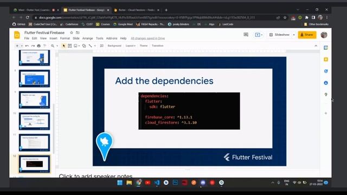Select the line tool
Screen dimensions: 347x195
(x=91, y=45)
